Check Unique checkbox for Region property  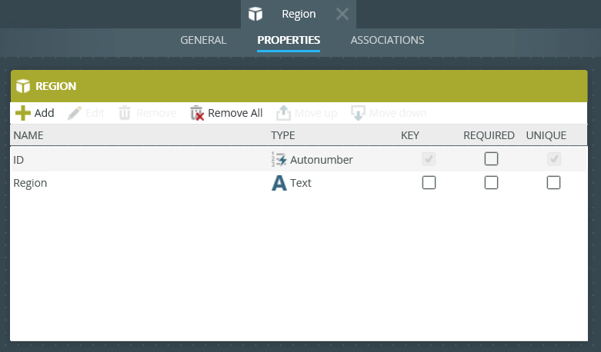pos(553,183)
